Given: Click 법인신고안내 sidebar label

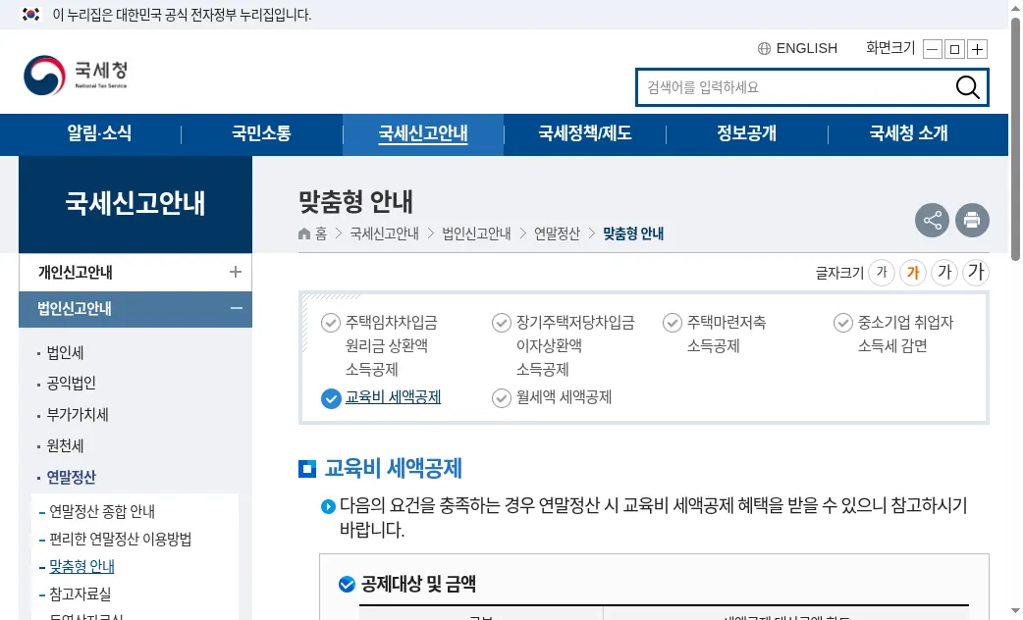Looking at the screenshot, I should 75,308.
